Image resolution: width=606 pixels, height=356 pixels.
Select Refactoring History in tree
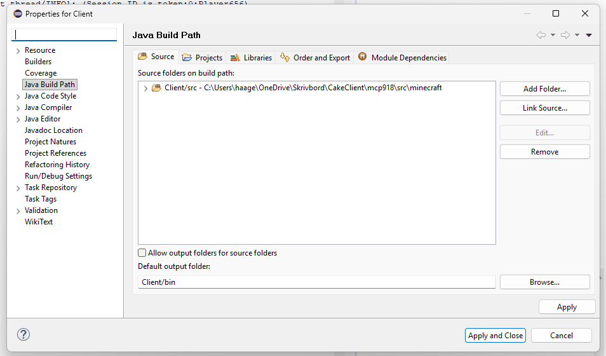pyautogui.click(x=57, y=165)
